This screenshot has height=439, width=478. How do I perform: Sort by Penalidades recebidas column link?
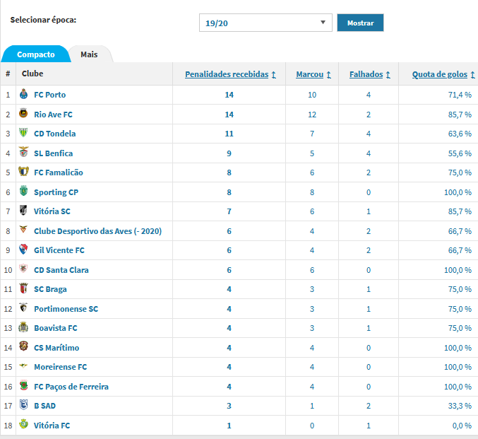click(227, 74)
